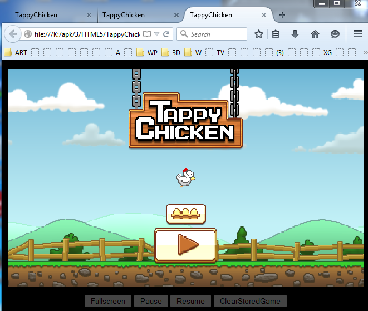Screen dimensions: 368x311
Task: Click the chat smiley icon
Action: click(335, 34)
